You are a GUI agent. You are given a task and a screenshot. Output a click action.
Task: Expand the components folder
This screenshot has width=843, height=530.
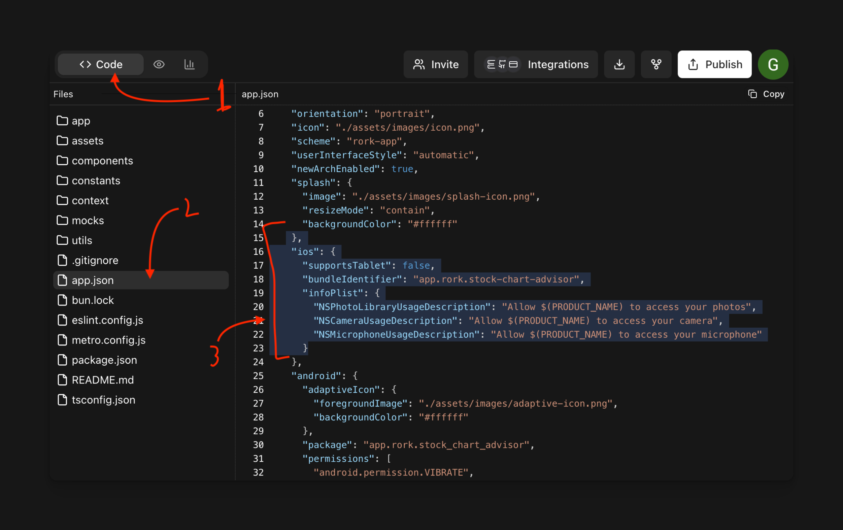tap(102, 161)
